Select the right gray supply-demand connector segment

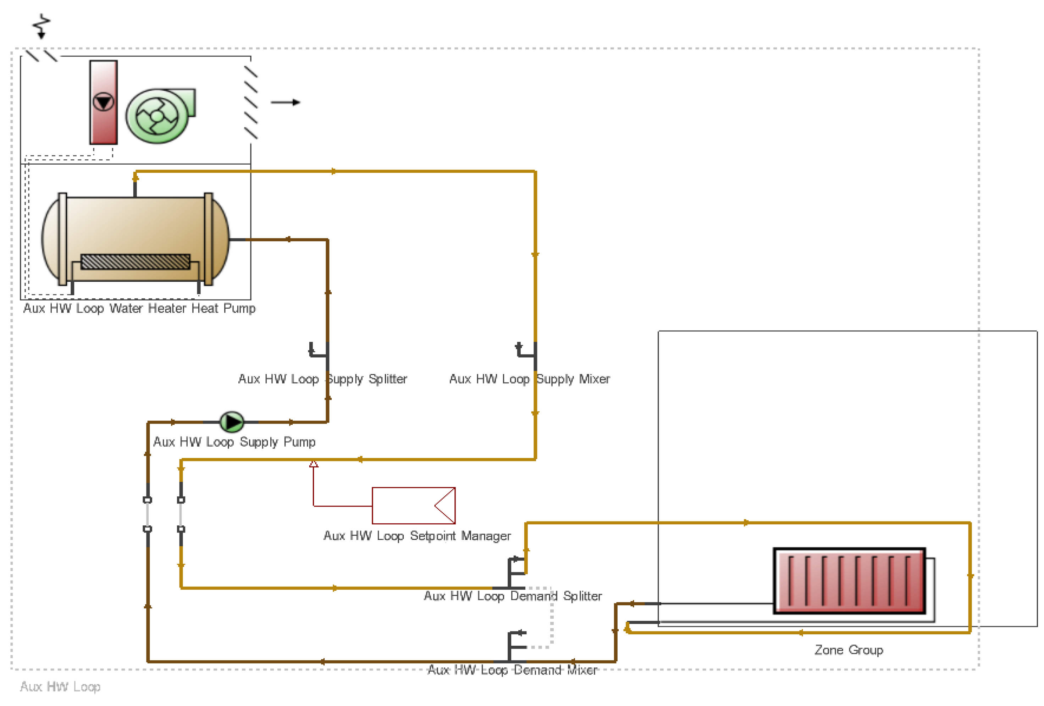181,514
